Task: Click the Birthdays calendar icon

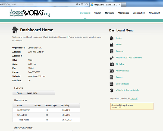Action: click(x=112, y=64)
